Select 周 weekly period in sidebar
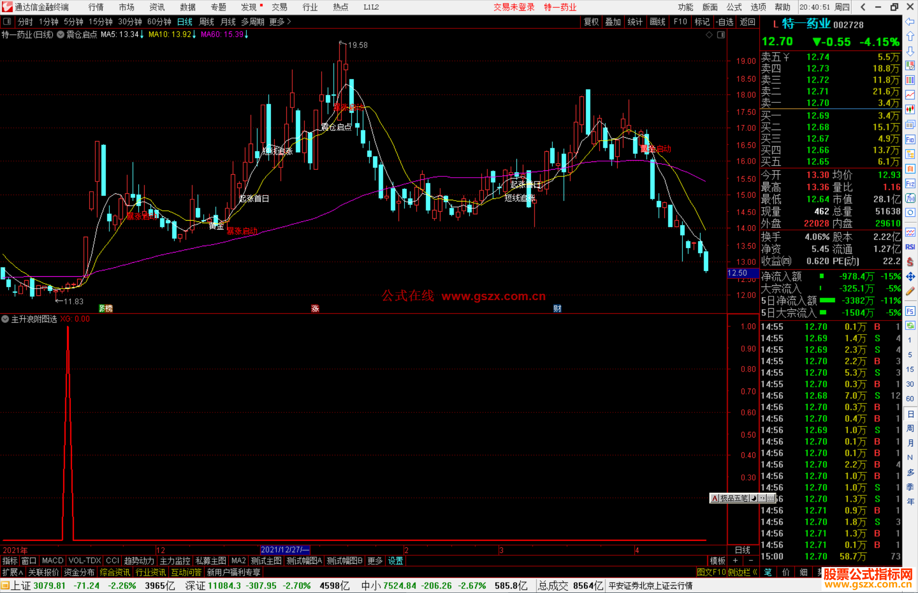918x593 pixels. tap(910, 428)
